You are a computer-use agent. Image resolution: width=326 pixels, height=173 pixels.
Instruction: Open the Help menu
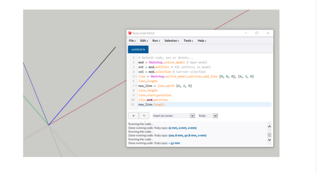202,41
